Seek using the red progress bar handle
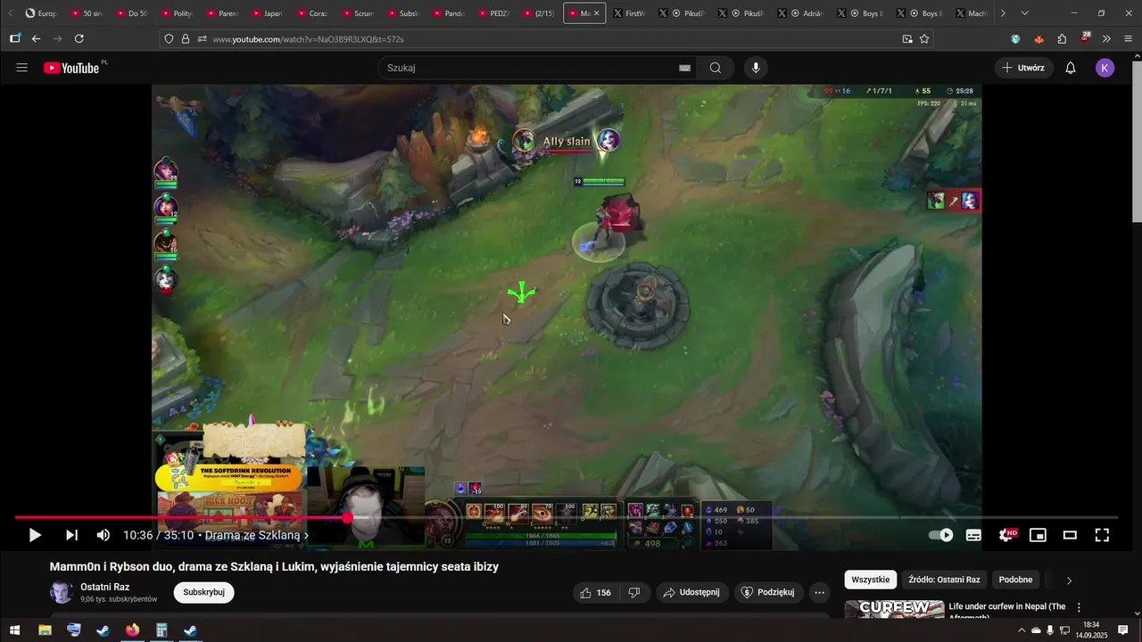Screen dimensions: 1142x642 pos(347,517)
